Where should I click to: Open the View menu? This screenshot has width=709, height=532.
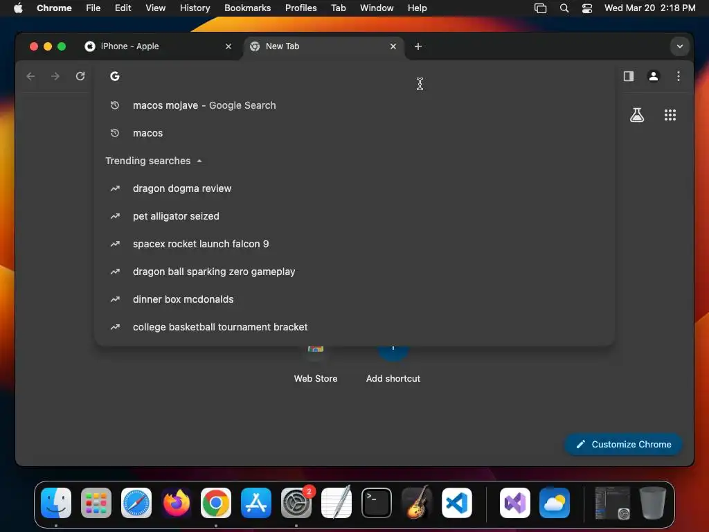point(155,8)
